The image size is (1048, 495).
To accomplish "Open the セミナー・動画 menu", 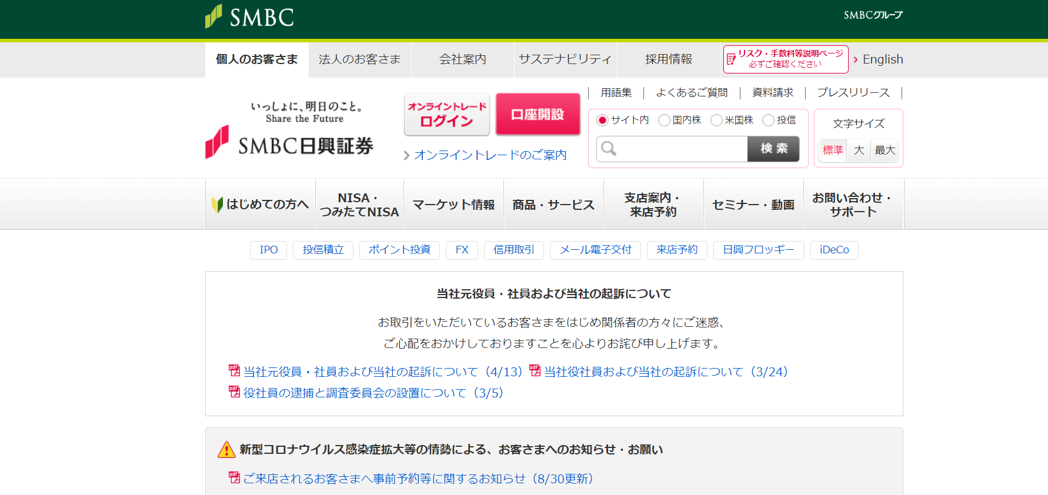I will [754, 205].
